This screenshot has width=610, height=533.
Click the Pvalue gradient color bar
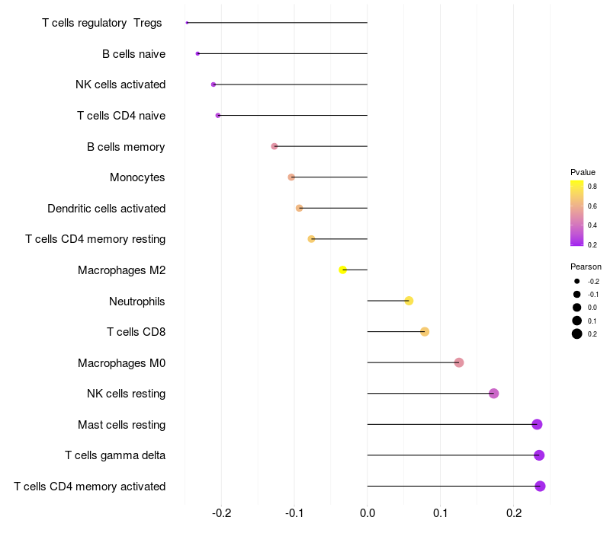click(577, 214)
